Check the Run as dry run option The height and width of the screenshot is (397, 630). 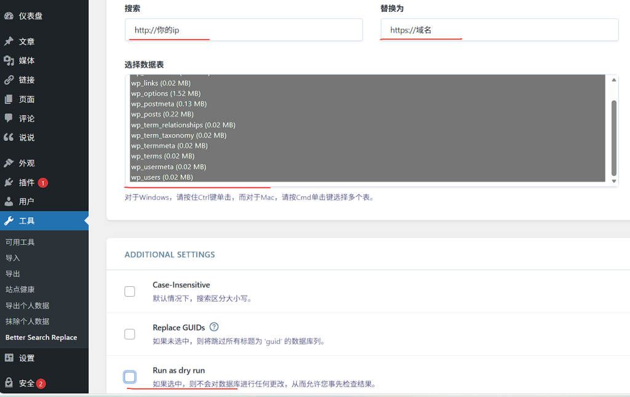(130, 377)
